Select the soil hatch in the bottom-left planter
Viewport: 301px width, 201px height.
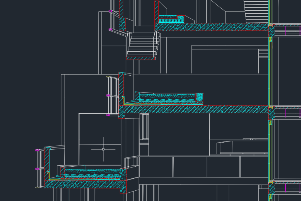tap(92, 173)
